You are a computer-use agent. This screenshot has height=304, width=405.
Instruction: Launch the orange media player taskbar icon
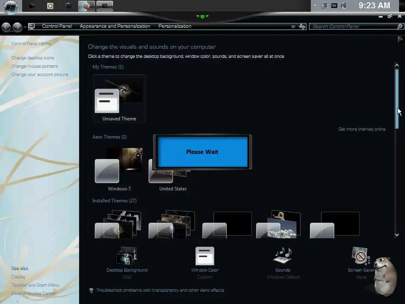coord(50,6)
